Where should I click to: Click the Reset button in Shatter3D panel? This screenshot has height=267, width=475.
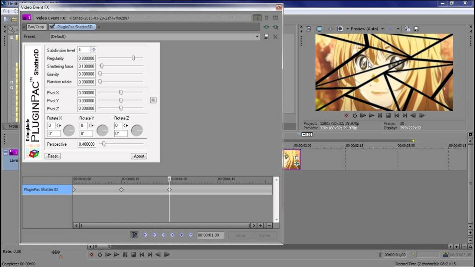(x=53, y=156)
